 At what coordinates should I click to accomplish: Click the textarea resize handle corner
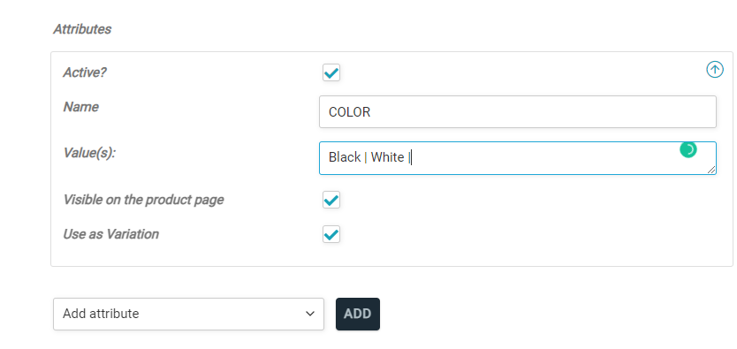click(x=711, y=170)
